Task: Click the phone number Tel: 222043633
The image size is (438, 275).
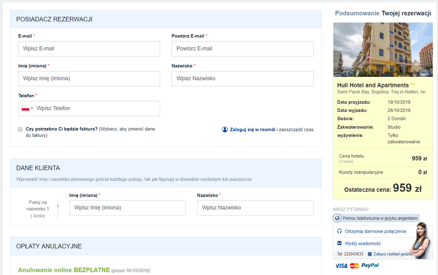Action: click(350, 254)
